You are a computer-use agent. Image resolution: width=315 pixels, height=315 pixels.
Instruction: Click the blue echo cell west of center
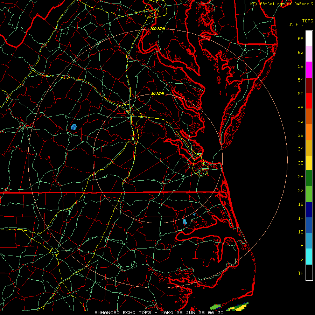(x=74, y=127)
